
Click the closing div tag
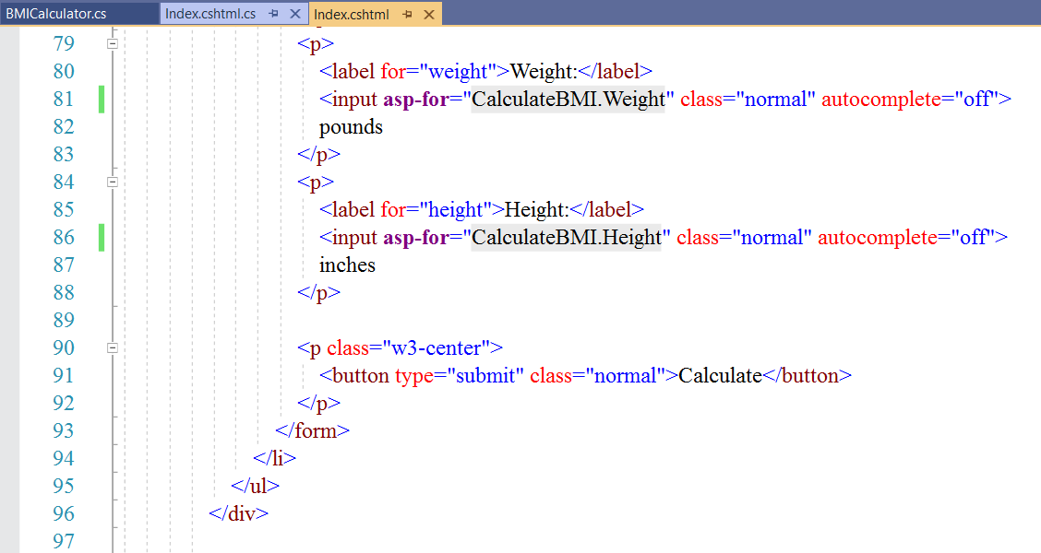coord(238,514)
